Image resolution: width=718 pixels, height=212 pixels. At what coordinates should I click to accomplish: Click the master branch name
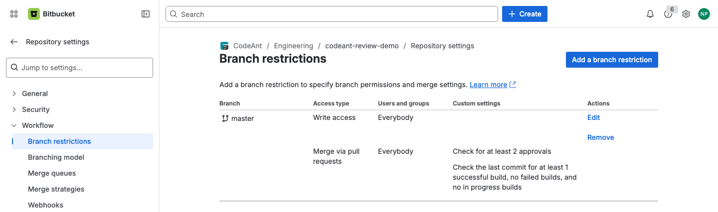point(242,118)
